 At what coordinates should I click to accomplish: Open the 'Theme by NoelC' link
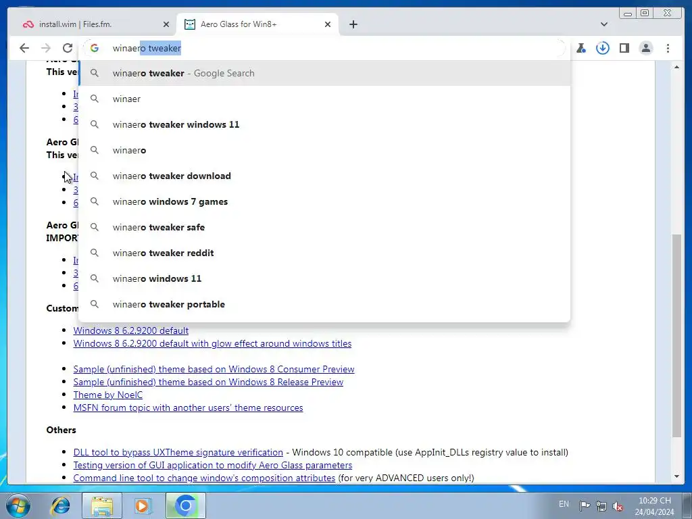pos(107,395)
